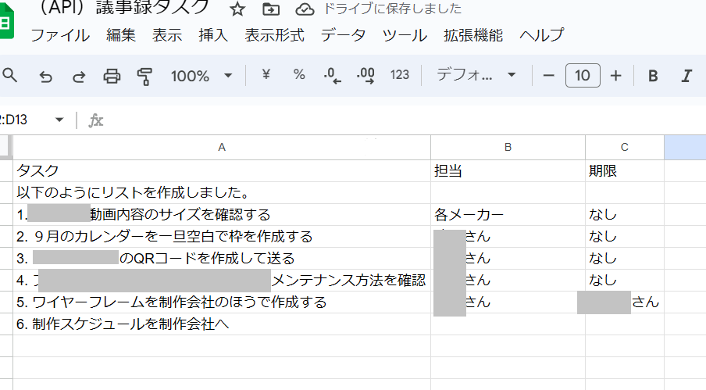Open the ファイル menu
This screenshot has width=706, height=390.
click(x=60, y=35)
